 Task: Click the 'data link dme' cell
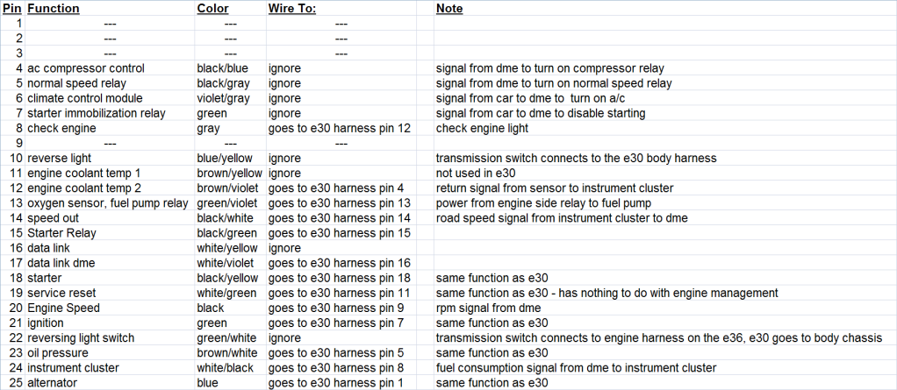pyautogui.click(x=64, y=263)
